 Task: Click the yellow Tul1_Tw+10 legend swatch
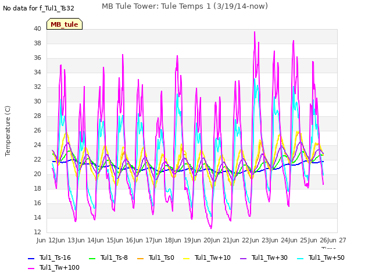pyautogui.click(x=187, y=258)
